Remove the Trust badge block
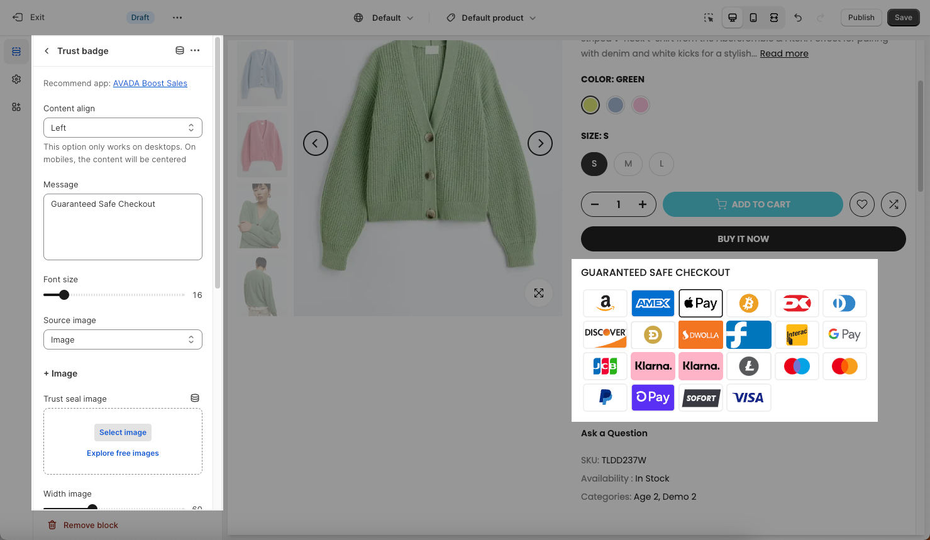930x540 pixels. (83, 525)
